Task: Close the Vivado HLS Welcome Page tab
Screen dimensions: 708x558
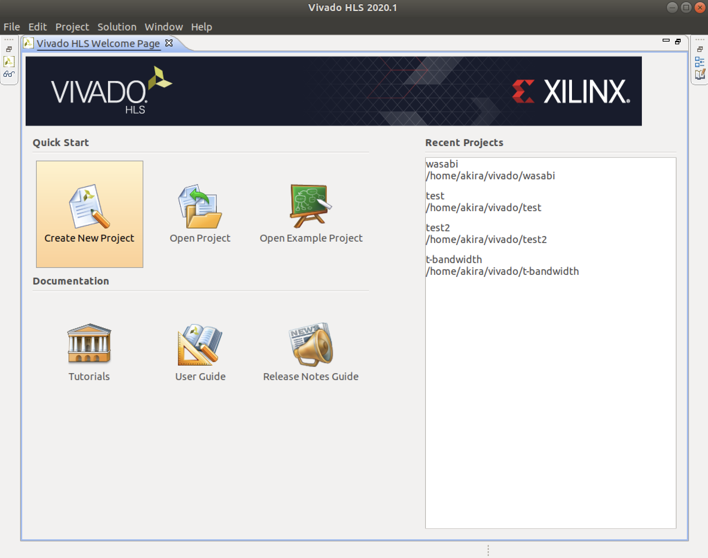Action: (x=169, y=43)
